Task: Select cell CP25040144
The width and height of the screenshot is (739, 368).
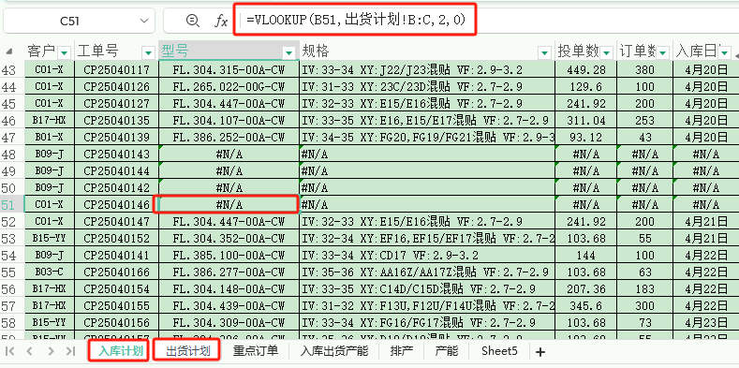Action: (x=116, y=171)
